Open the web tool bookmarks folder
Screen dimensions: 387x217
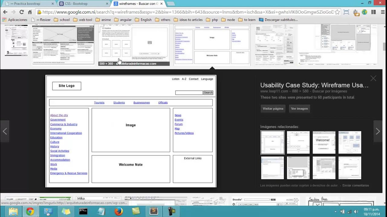pos(83,20)
